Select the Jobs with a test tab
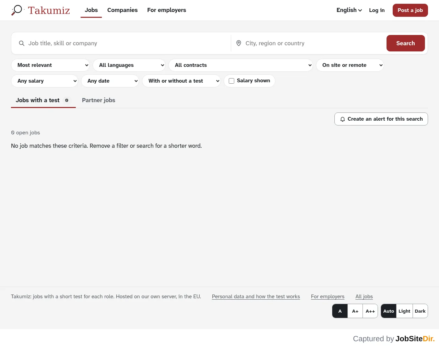This screenshot has width=439, height=349. point(43,100)
